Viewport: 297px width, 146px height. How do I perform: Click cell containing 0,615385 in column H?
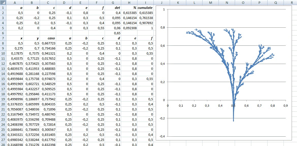click(129, 13)
